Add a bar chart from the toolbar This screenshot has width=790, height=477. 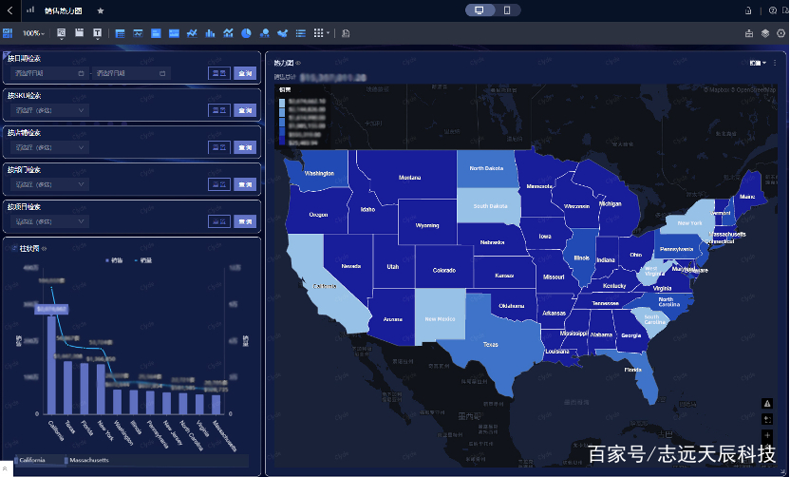210,33
